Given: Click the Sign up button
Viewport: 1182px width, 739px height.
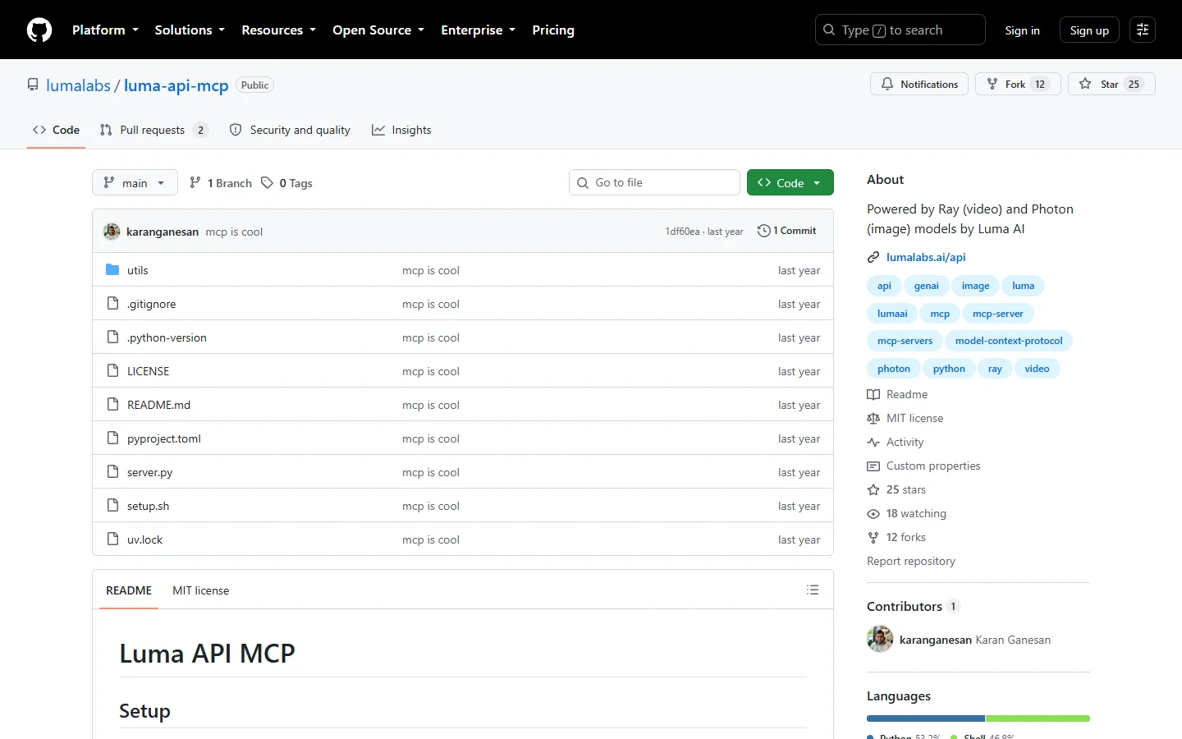Looking at the screenshot, I should tap(1089, 30).
